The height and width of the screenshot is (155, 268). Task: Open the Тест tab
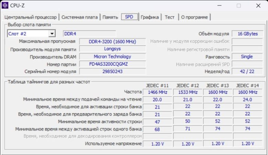[x=169, y=17]
